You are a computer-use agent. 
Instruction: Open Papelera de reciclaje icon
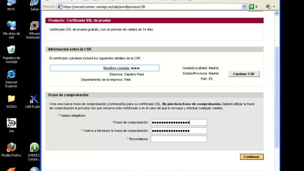11,54
